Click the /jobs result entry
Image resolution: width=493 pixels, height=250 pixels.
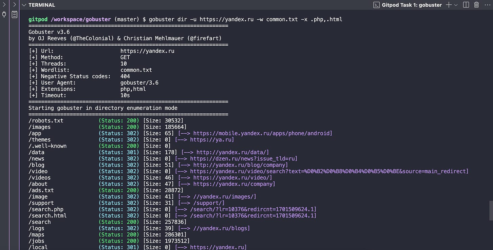37,241
